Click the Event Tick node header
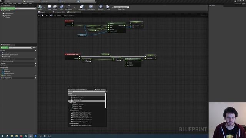 pyautogui.click(x=69, y=21)
